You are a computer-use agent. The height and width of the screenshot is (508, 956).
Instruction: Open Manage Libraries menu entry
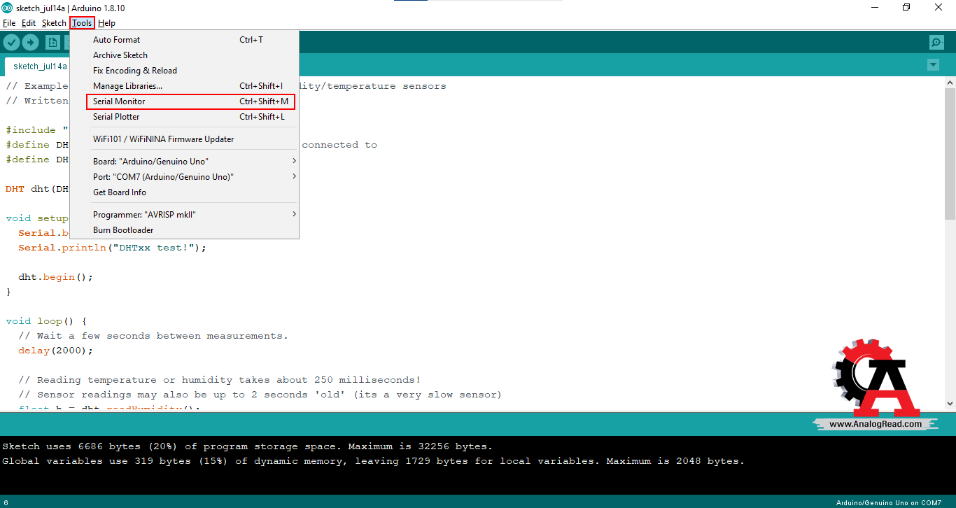point(184,86)
